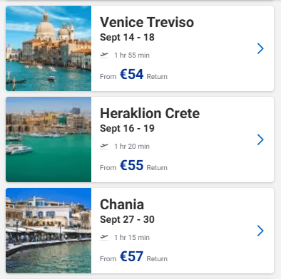Image resolution: width=281 pixels, height=279 pixels.
Task: Select the Venice Treviso destination title
Action: [147, 22]
